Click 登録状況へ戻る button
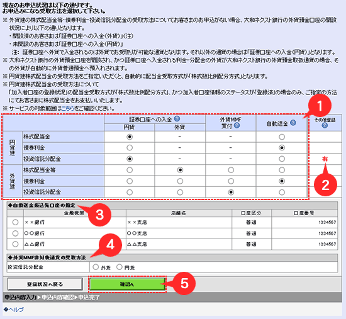 click(45, 284)
